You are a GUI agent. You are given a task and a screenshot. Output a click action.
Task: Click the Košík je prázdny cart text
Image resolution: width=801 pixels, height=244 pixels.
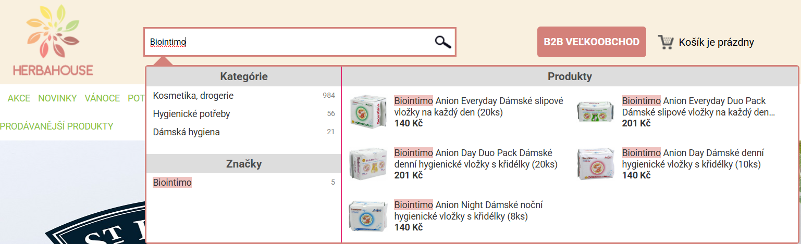tap(716, 43)
